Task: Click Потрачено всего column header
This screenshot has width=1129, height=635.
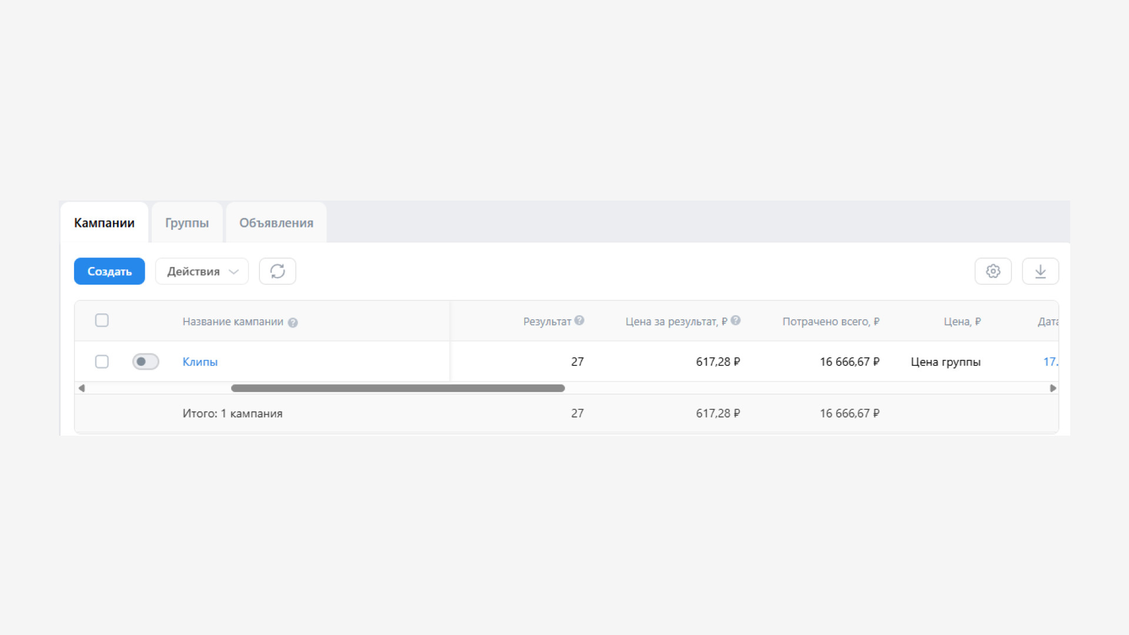Action: [x=830, y=322]
